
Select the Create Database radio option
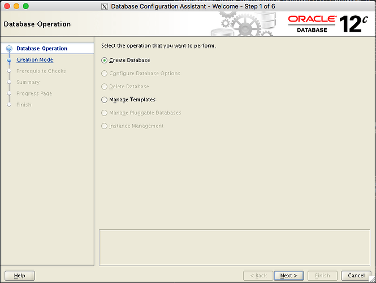104,60
